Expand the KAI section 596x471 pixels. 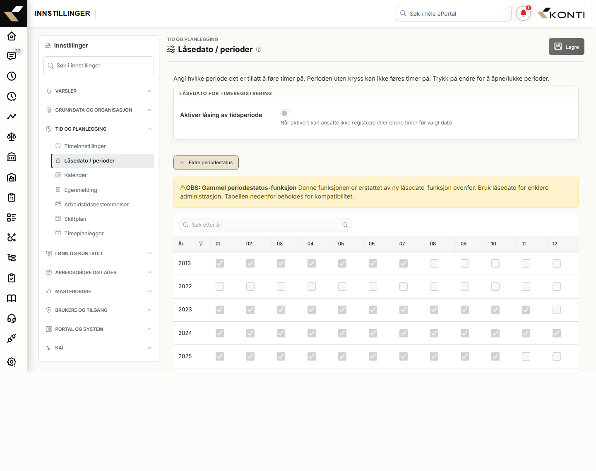[x=99, y=348]
